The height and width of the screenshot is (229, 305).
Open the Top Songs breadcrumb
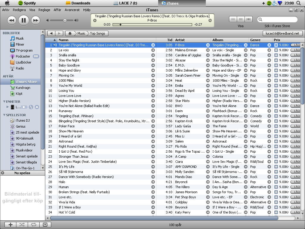pyautogui.click(x=97, y=33)
